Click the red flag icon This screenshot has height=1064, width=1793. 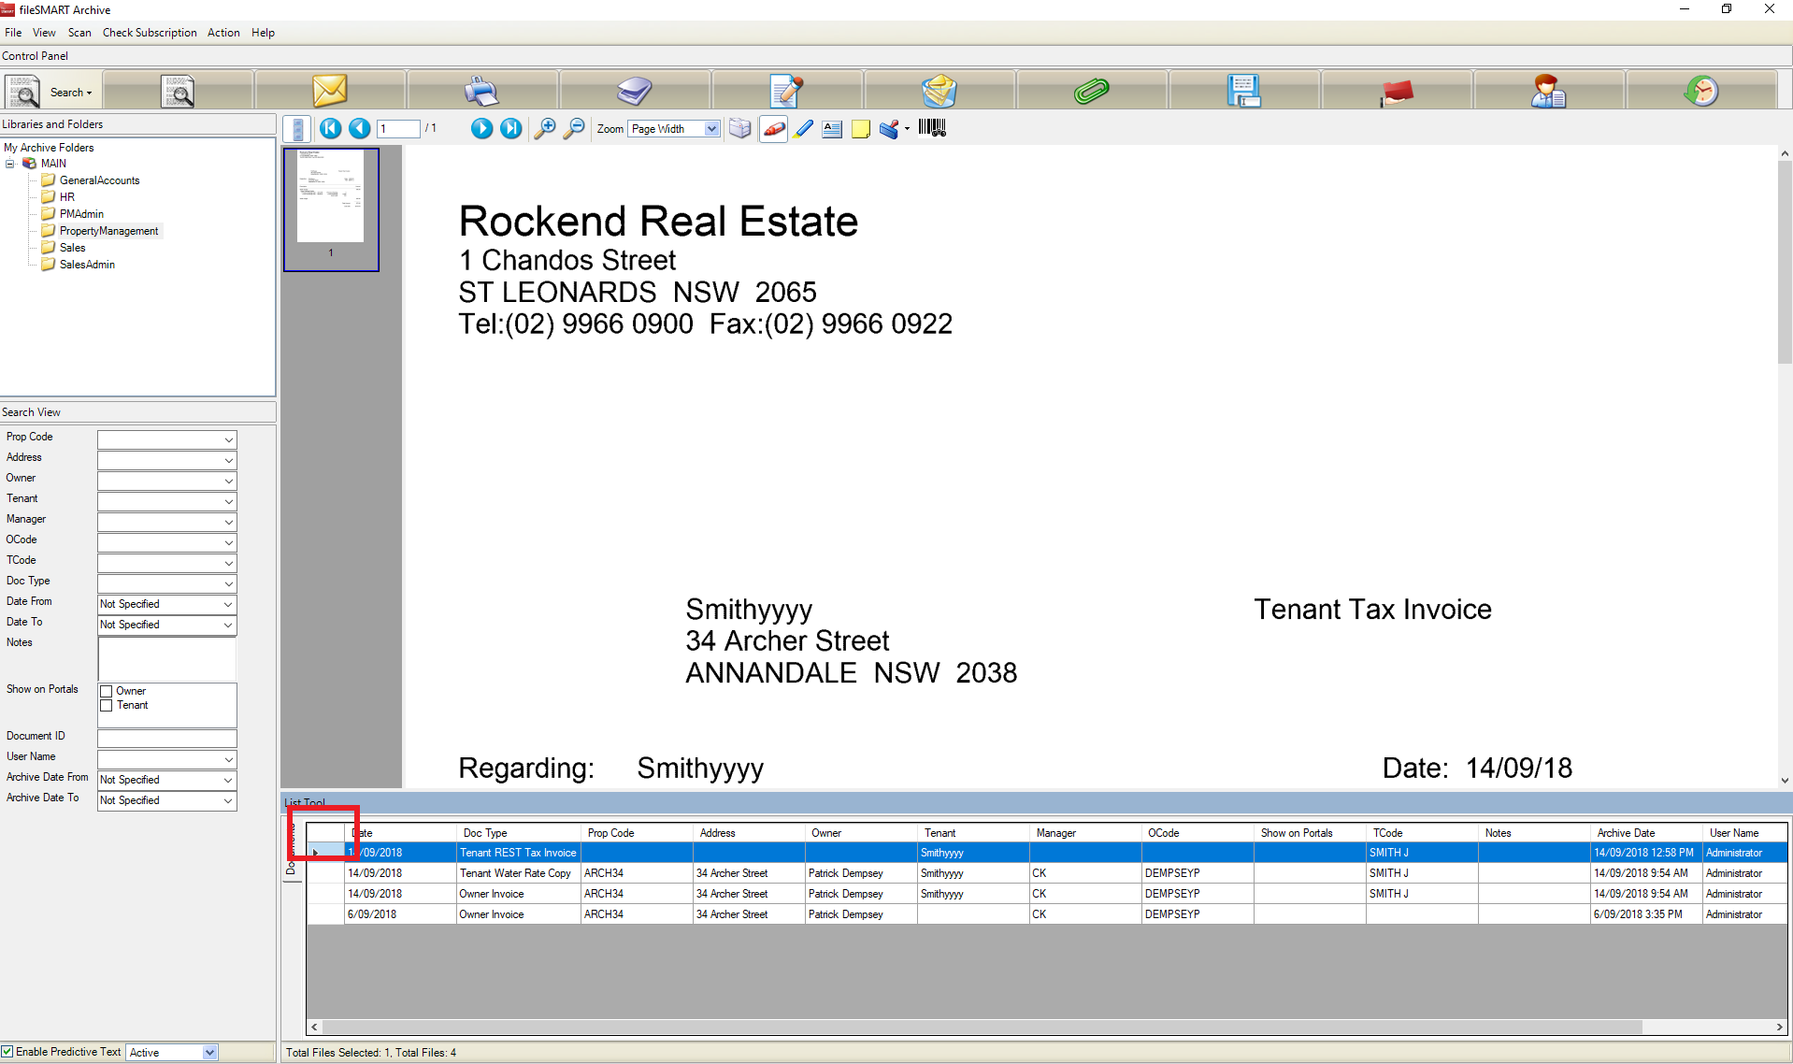click(1397, 91)
